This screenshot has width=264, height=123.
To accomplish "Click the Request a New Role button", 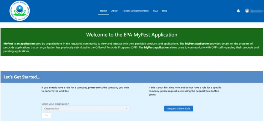I will 178,108.
